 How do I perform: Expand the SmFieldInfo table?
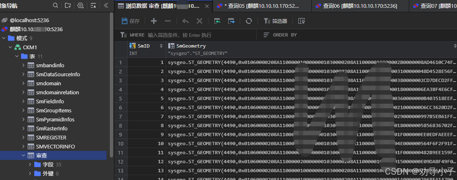tap(23, 101)
